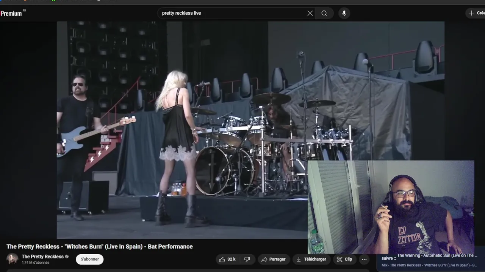Subscribe with the S'abonner button

click(x=90, y=259)
